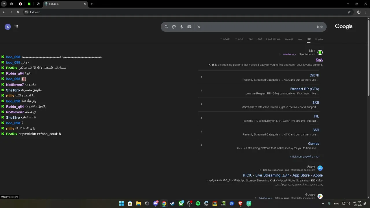This screenshot has width=370, height=208.
Task: Open the Google account avatar 'A'
Action: pos(8,27)
